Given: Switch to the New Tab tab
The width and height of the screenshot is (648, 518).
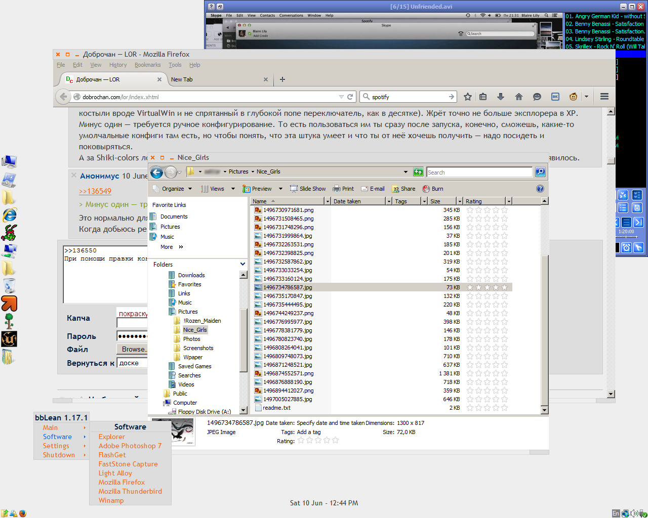Looking at the screenshot, I should pos(182,79).
